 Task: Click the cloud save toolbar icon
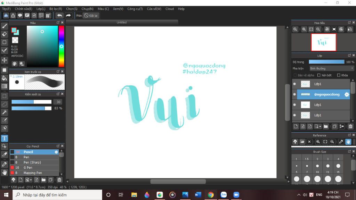(x=6, y=15)
